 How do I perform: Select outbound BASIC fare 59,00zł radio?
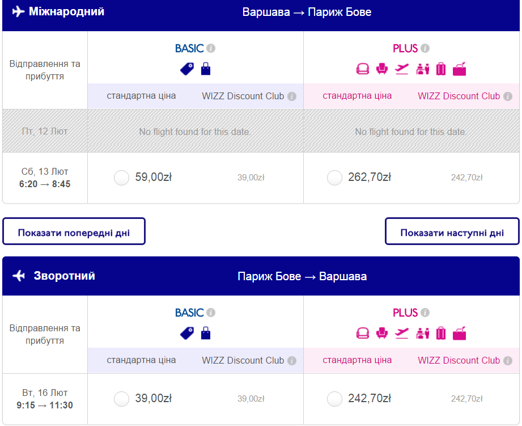pyautogui.click(x=122, y=178)
